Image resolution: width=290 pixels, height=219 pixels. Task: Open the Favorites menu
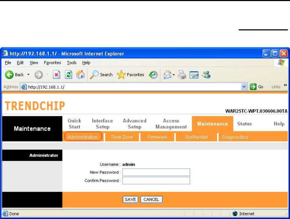click(x=52, y=63)
